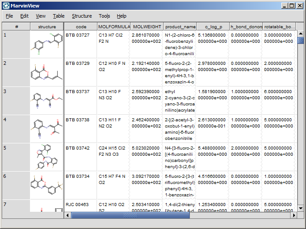Open the View menu
This screenshot has width=306, height=229.
[x=41, y=16]
